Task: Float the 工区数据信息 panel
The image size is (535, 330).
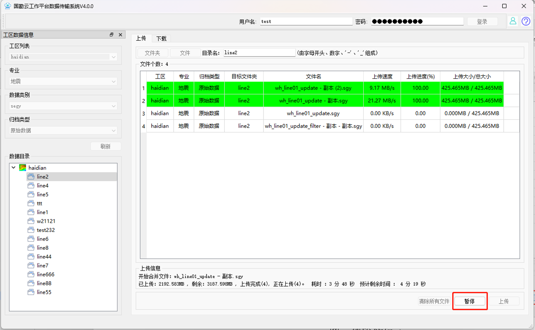Action: [112, 35]
